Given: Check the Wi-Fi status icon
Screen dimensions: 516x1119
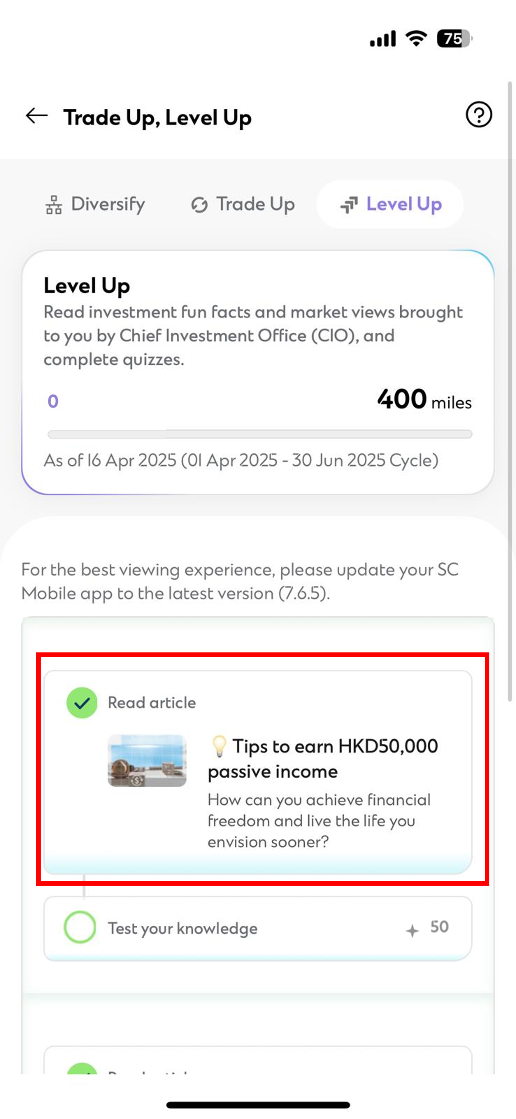Looking at the screenshot, I should (416, 38).
